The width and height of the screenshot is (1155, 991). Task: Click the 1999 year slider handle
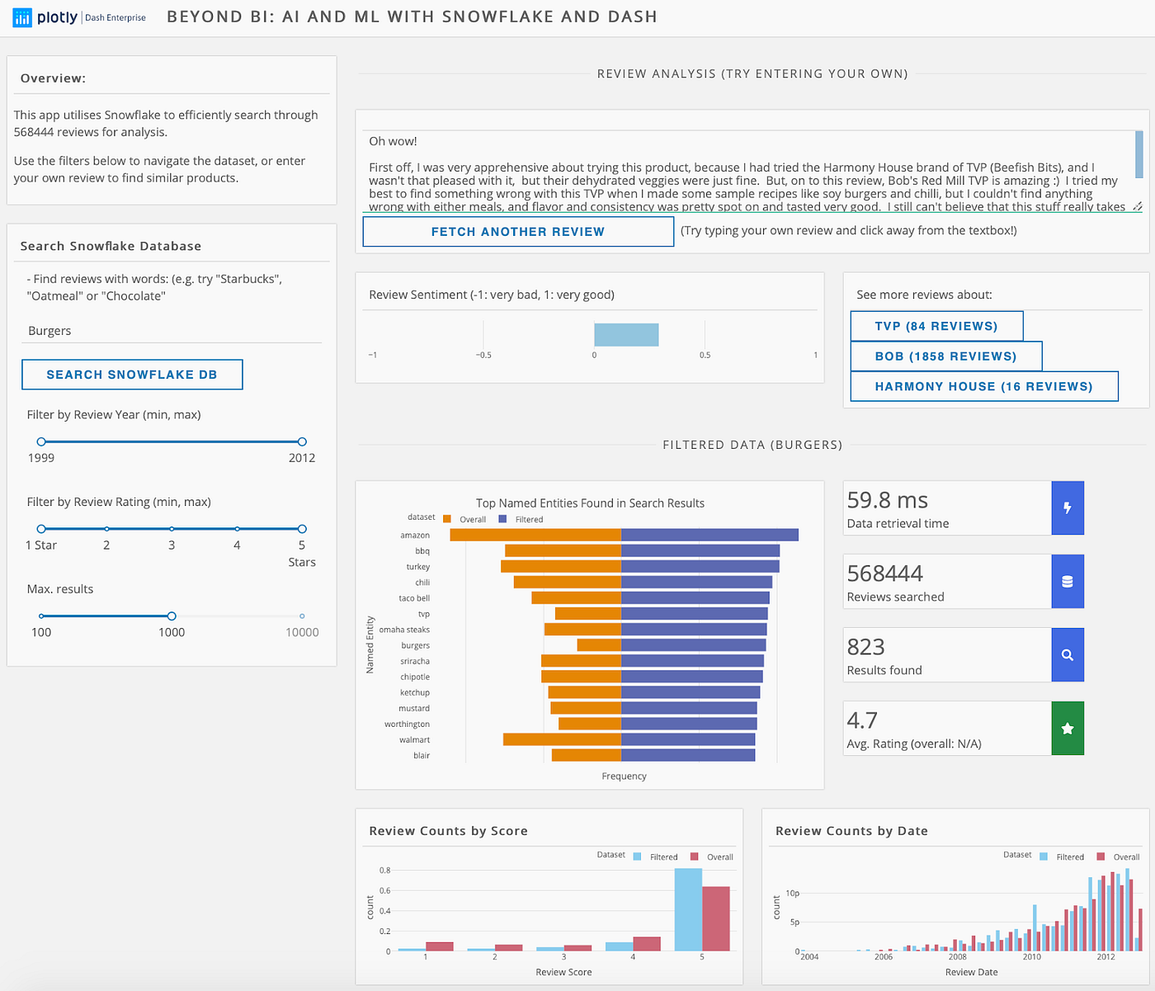(41, 442)
